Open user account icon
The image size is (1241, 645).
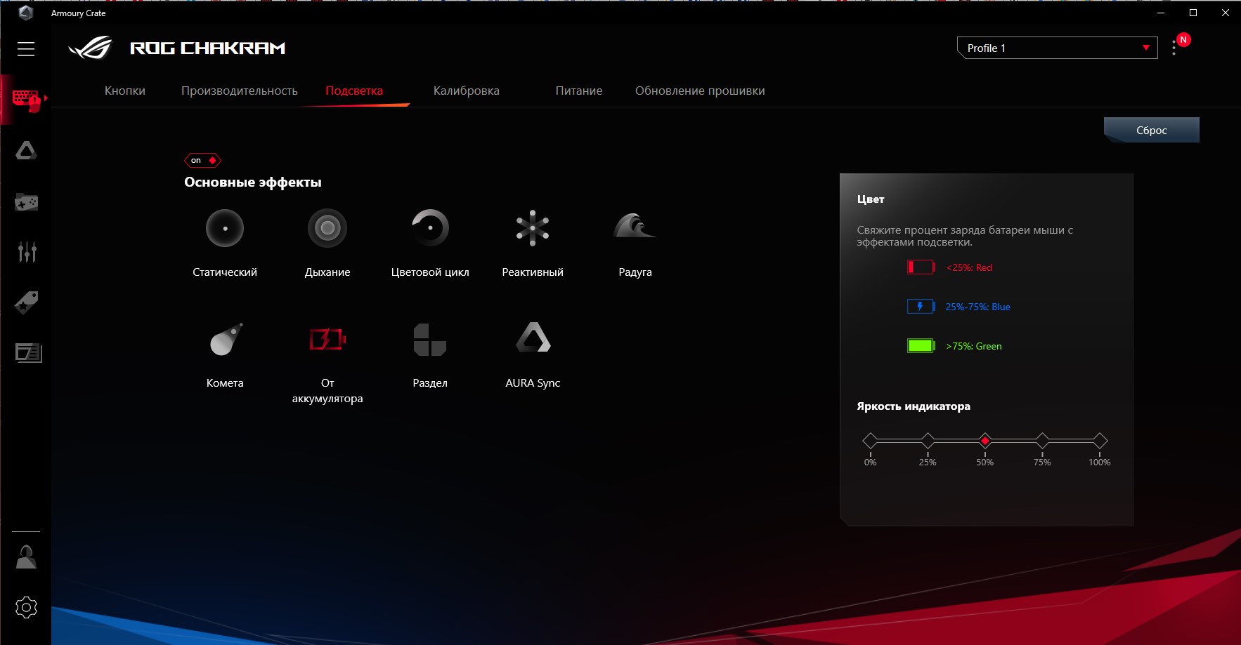tap(26, 557)
